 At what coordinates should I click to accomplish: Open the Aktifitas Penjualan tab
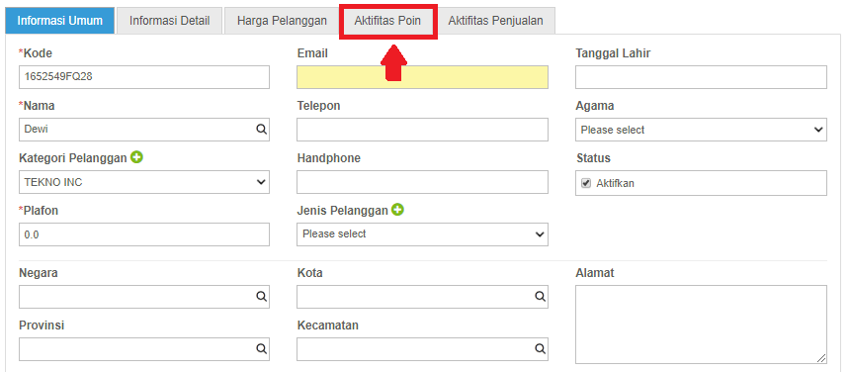pos(495,21)
